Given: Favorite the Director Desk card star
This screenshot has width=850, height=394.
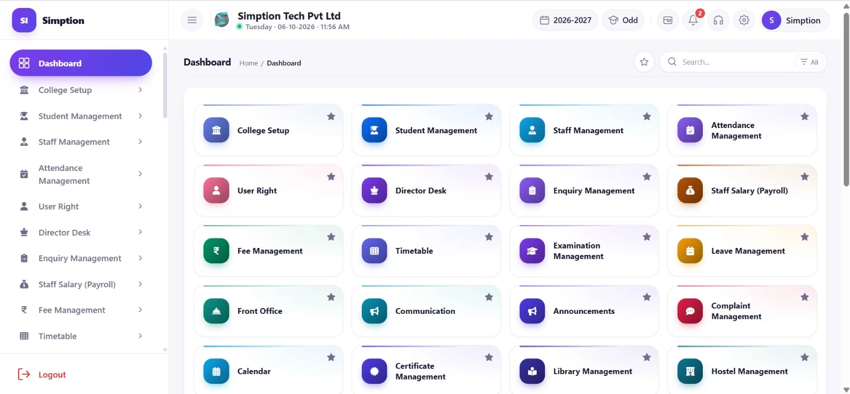Looking at the screenshot, I should 489,177.
